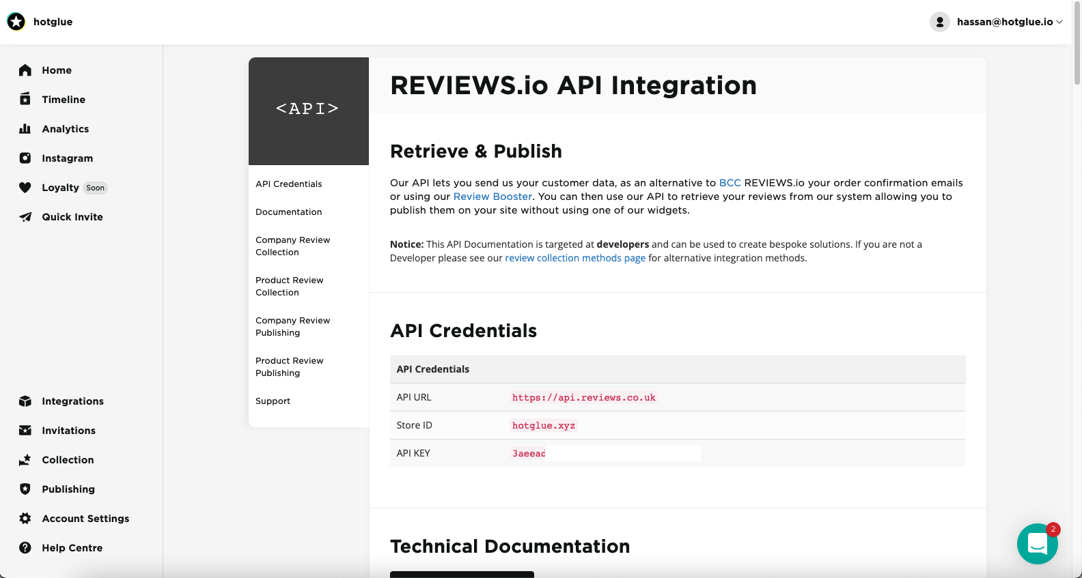
Task: Click the user avatar icon
Action: [940, 22]
